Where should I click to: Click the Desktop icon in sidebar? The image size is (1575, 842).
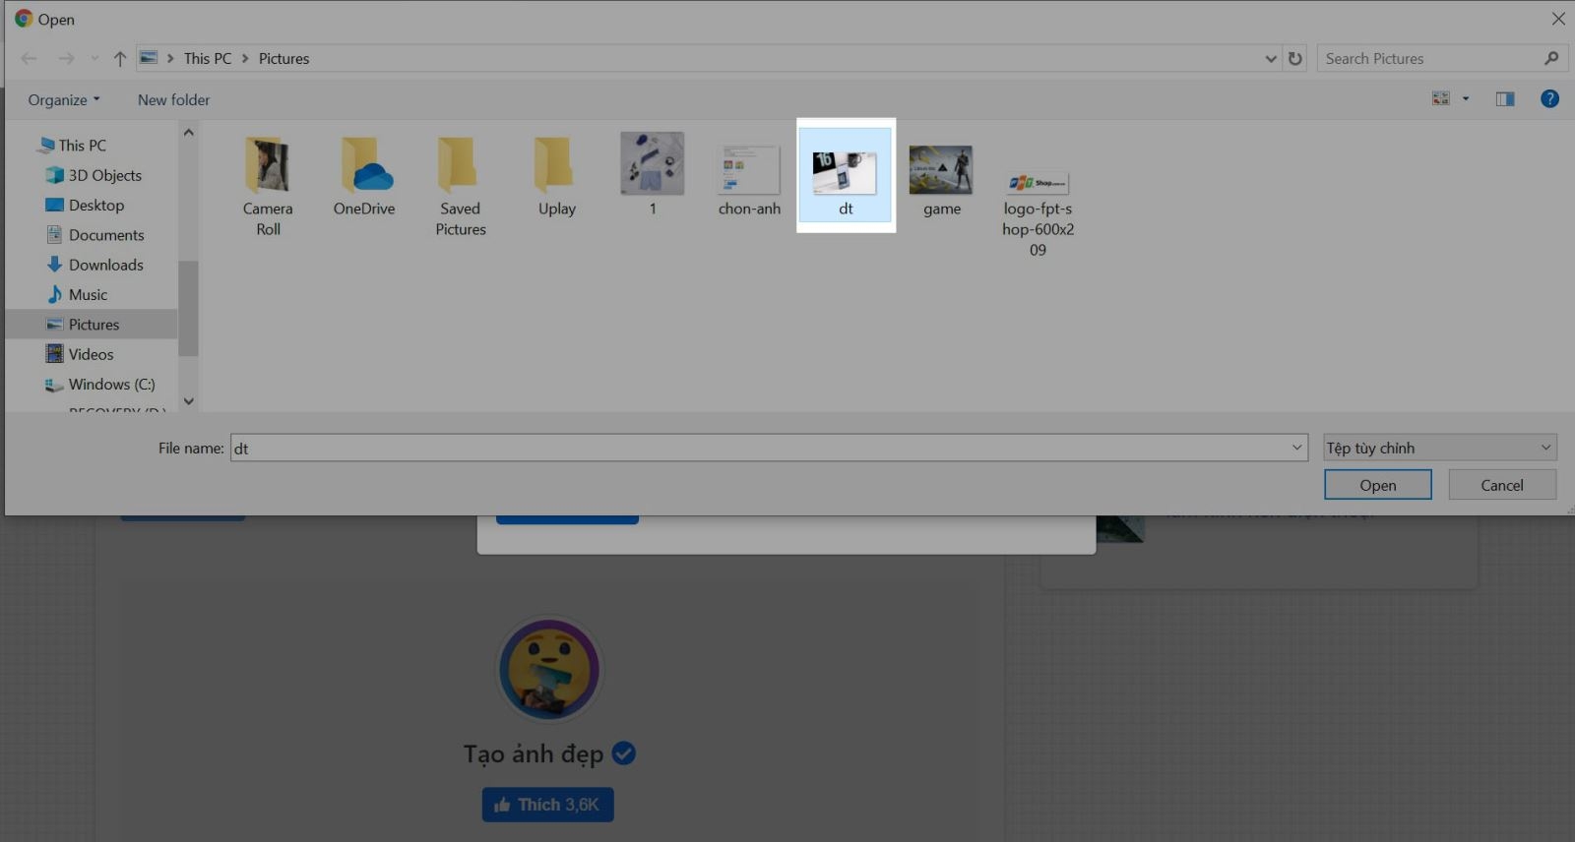point(55,206)
